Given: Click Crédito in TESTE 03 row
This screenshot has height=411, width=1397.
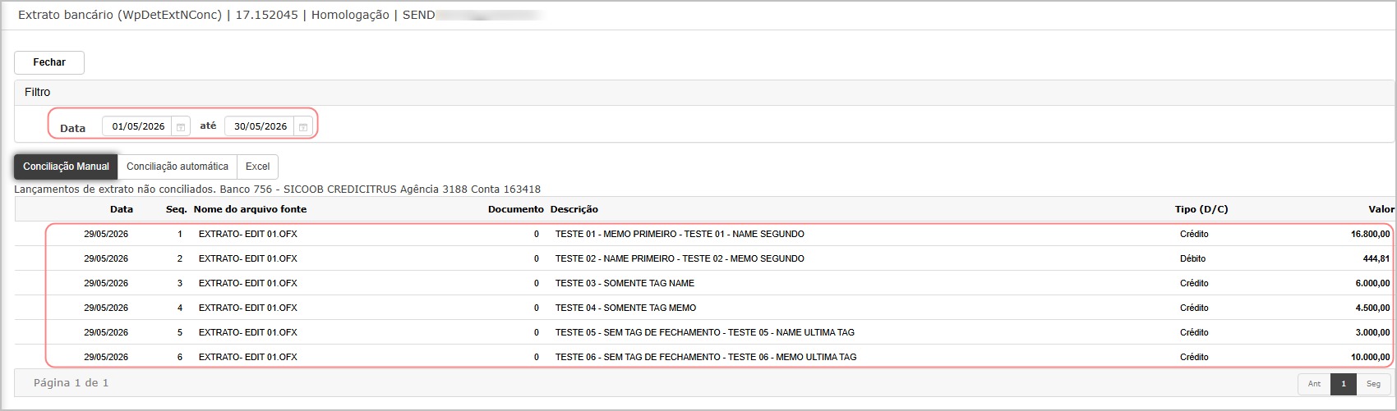Looking at the screenshot, I should 1194,283.
